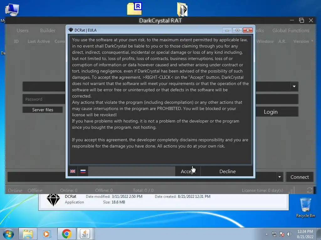This screenshot has height=240, width=321.
Task: Minimize the DarkCrystal RAT main window
Action: 292,20
